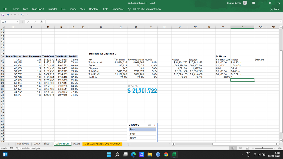
Task: Click the select-all corner of the grid
Action: [x=3, y=27]
